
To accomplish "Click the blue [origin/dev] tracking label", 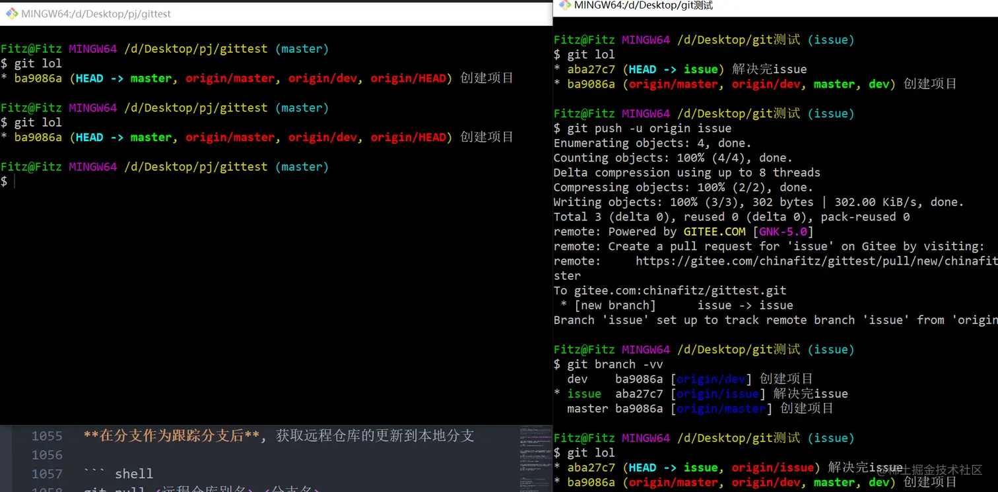I will (711, 379).
